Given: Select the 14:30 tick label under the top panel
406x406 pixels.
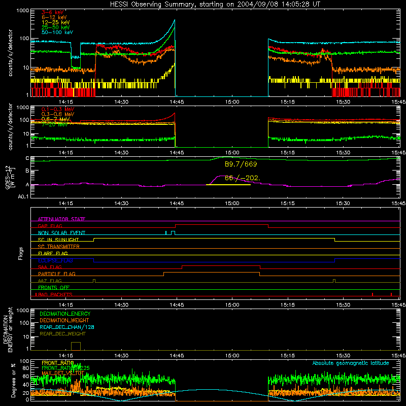Looking at the screenshot, I should point(121,102).
